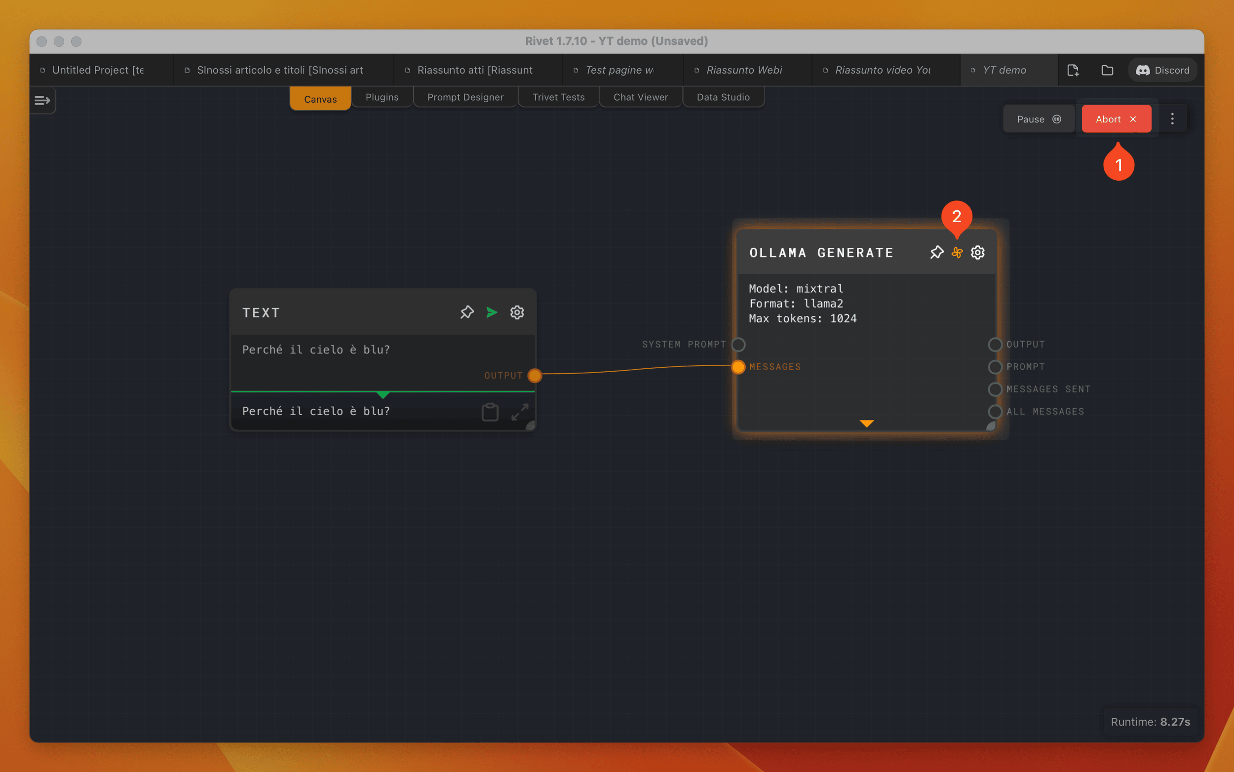The image size is (1234, 772).
Task: Click the "Format: llama2" line
Action: (x=796, y=303)
